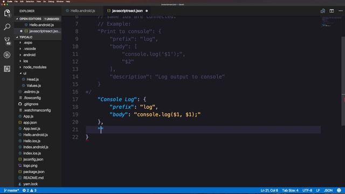Image resolution: width=345 pixels, height=194 pixels.
Task: Open the .gitignore file
Action: tap(31, 104)
